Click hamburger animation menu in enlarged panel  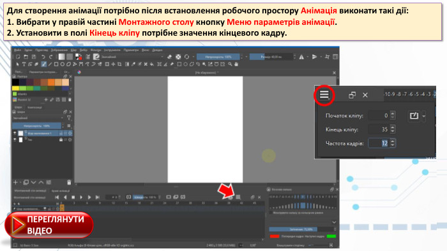click(x=324, y=95)
